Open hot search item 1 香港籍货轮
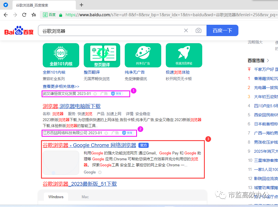The image size is (278, 207). (266, 78)
